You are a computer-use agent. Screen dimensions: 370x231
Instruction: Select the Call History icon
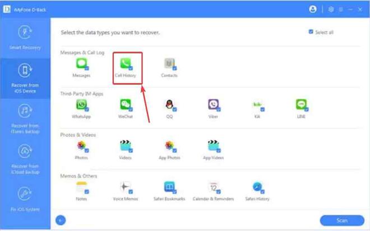(125, 63)
